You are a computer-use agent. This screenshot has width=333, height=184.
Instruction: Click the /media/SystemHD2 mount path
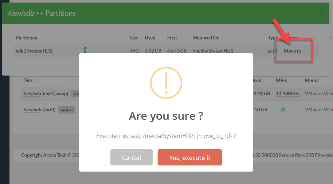tap(213, 51)
